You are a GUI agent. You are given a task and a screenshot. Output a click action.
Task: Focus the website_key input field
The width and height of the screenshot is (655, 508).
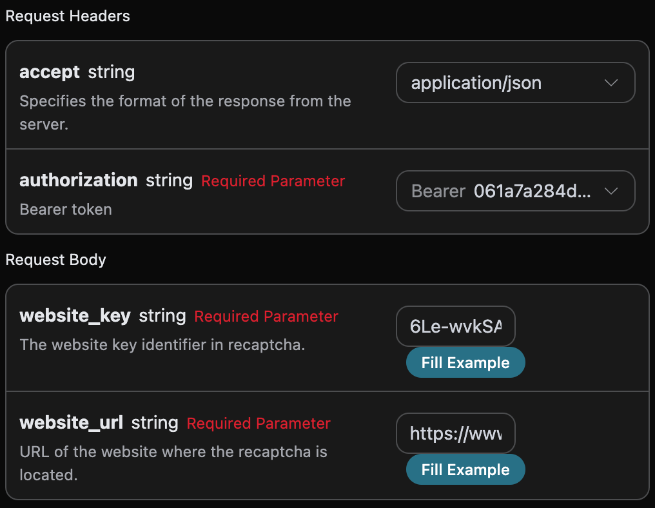click(455, 327)
